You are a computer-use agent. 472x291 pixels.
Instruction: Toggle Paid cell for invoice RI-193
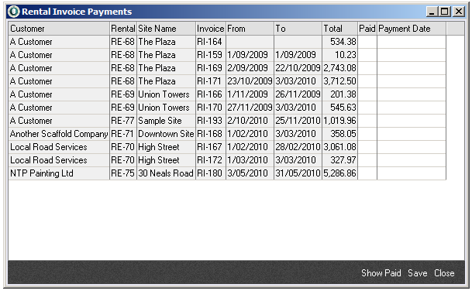(x=367, y=121)
